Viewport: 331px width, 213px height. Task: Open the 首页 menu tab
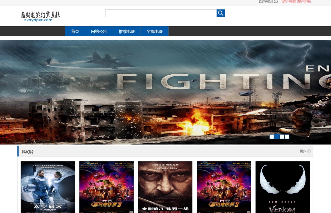[75, 31]
